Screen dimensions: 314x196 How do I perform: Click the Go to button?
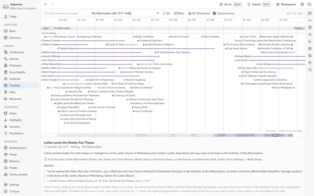230,4
